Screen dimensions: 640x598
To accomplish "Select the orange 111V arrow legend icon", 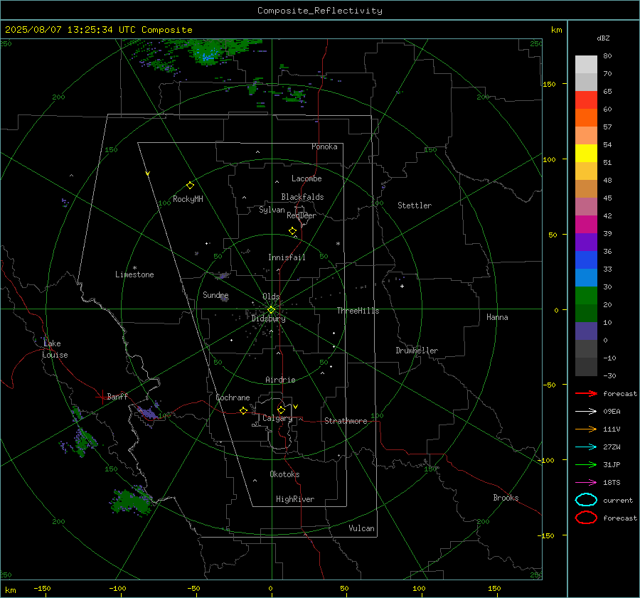I will (x=586, y=429).
